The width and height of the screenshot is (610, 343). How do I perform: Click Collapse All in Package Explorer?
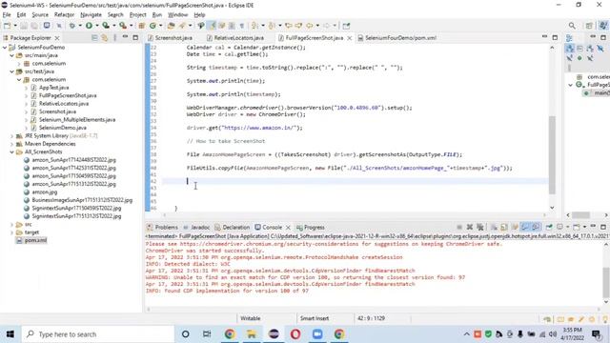point(94,38)
